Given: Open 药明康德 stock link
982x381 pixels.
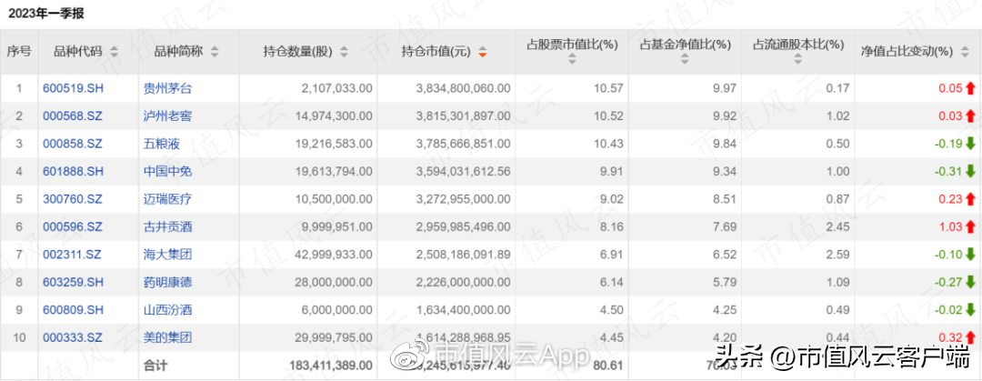Looking at the screenshot, I should coord(167,283).
